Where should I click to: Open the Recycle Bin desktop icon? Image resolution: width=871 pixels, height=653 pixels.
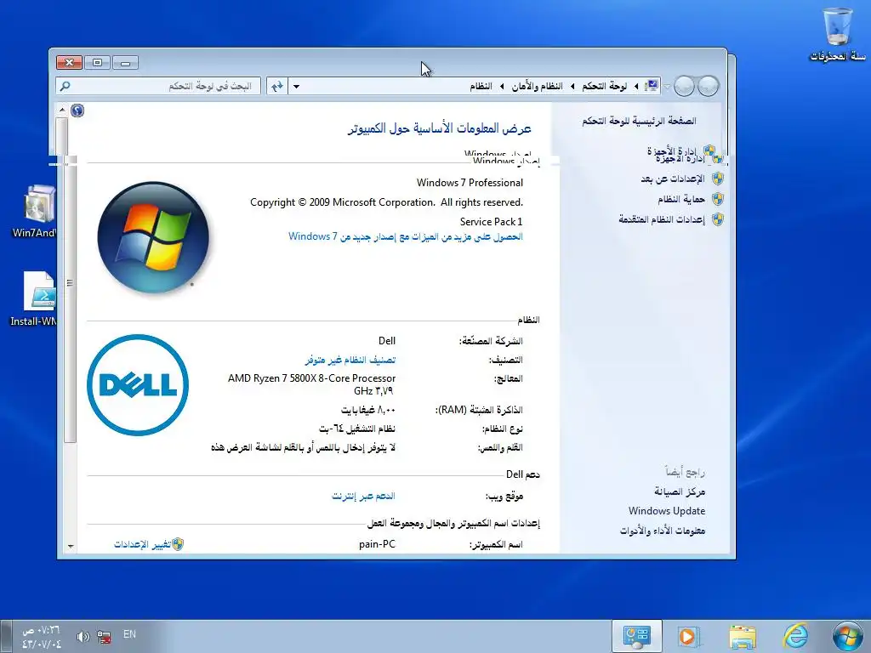click(x=837, y=34)
